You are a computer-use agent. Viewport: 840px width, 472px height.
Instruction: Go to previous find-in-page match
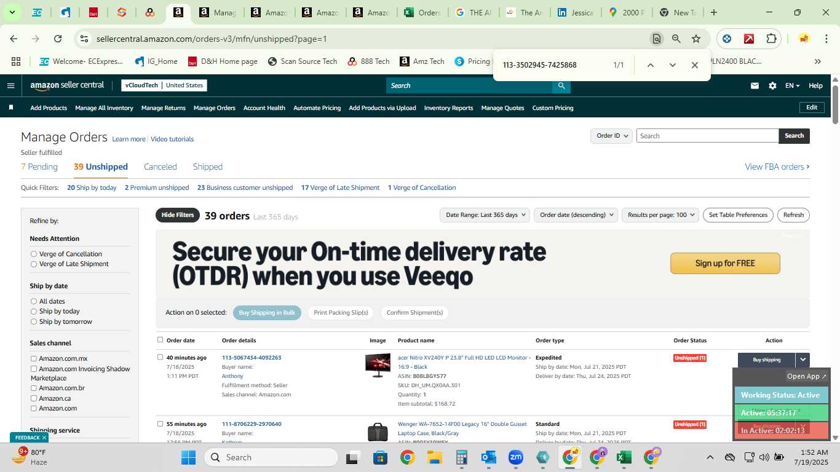[650, 65]
